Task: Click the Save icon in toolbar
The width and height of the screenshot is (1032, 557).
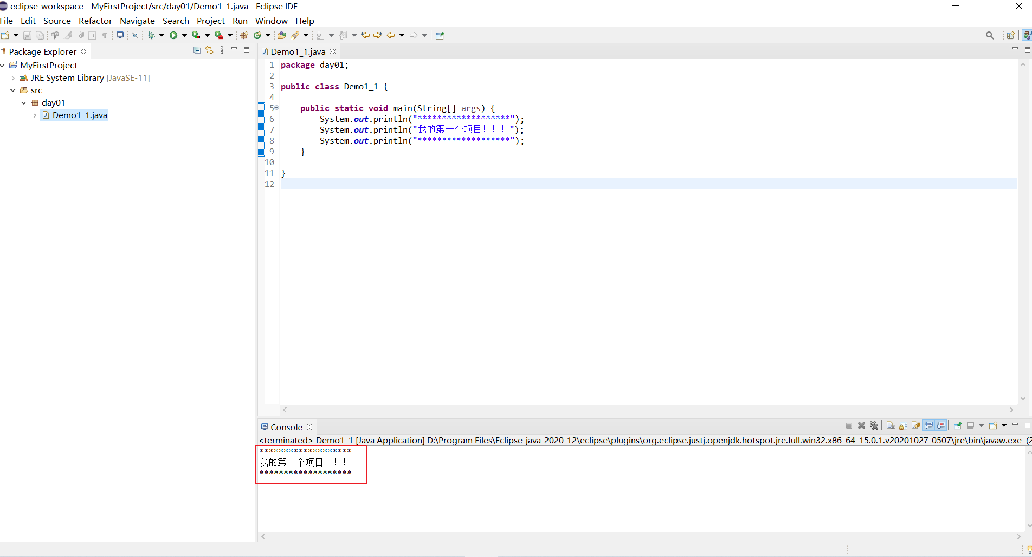Action: pos(27,35)
